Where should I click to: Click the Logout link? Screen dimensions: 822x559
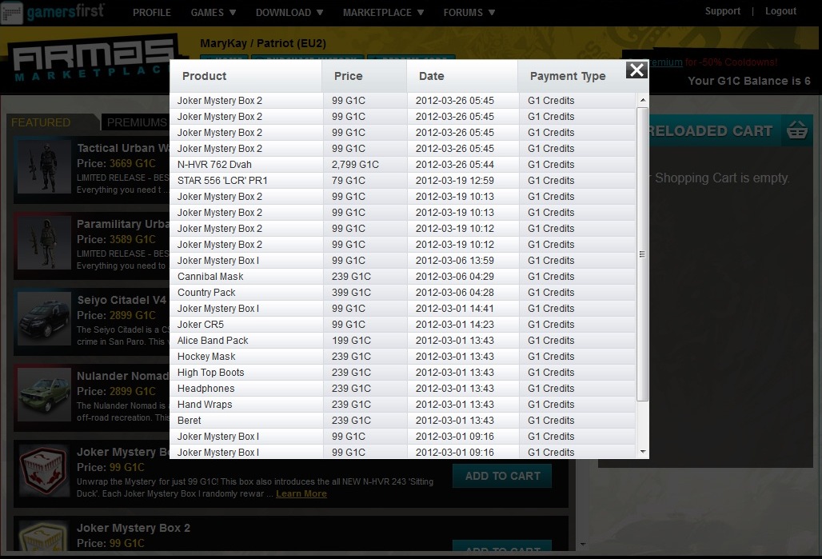tap(780, 11)
